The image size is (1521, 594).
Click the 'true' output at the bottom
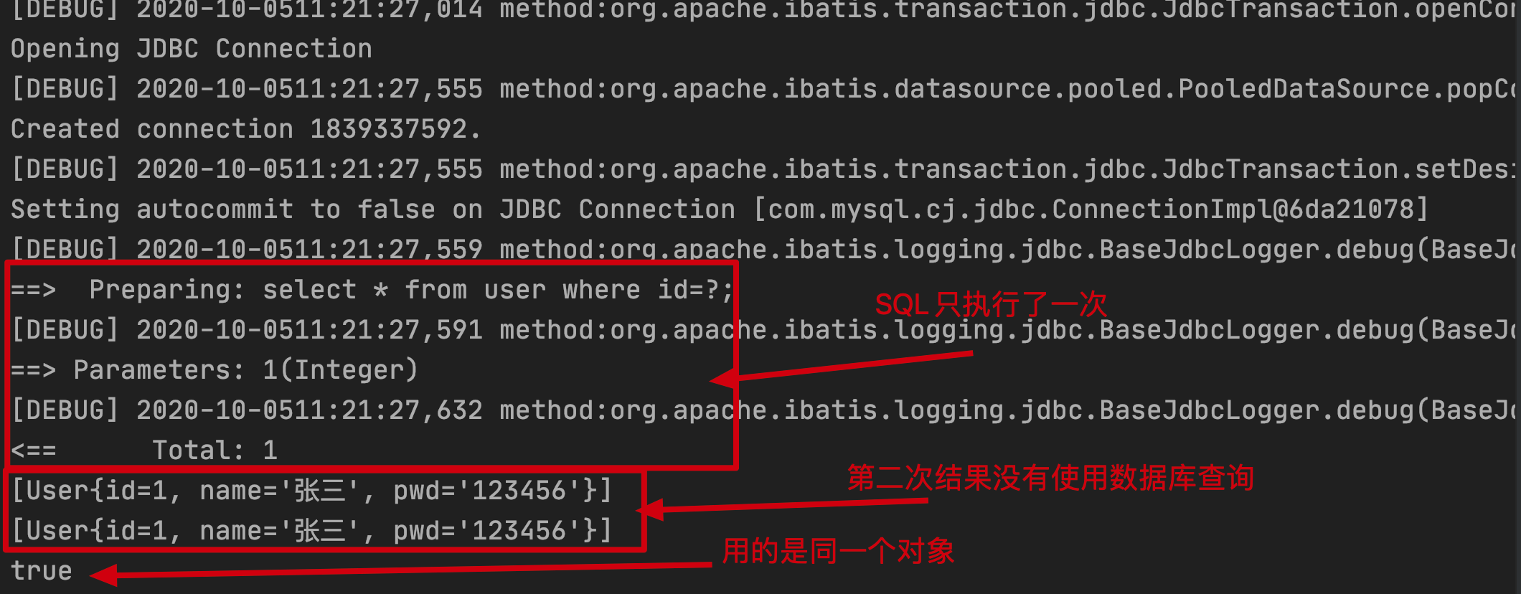tap(41, 571)
